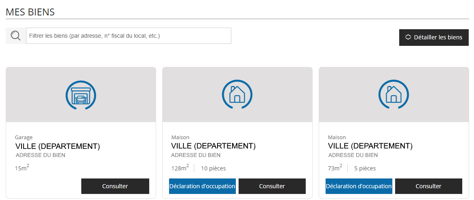Click the Garage type label
The height and width of the screenshot is (200, 474).
point(24,137)
